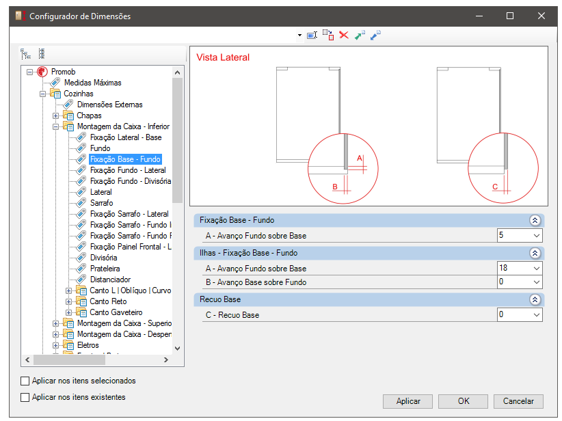
Task: Expand the Chapas folder
Action: point(55,116)
